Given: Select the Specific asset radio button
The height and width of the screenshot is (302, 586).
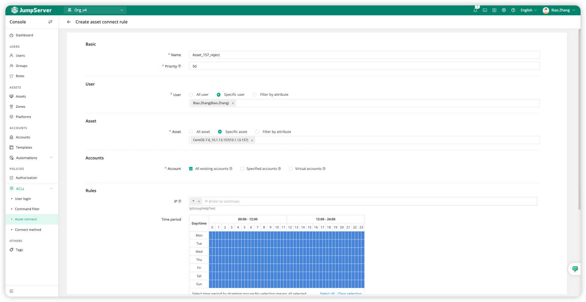Looking at the screenshot, I should pyautogui.click(x=220, y=132).
